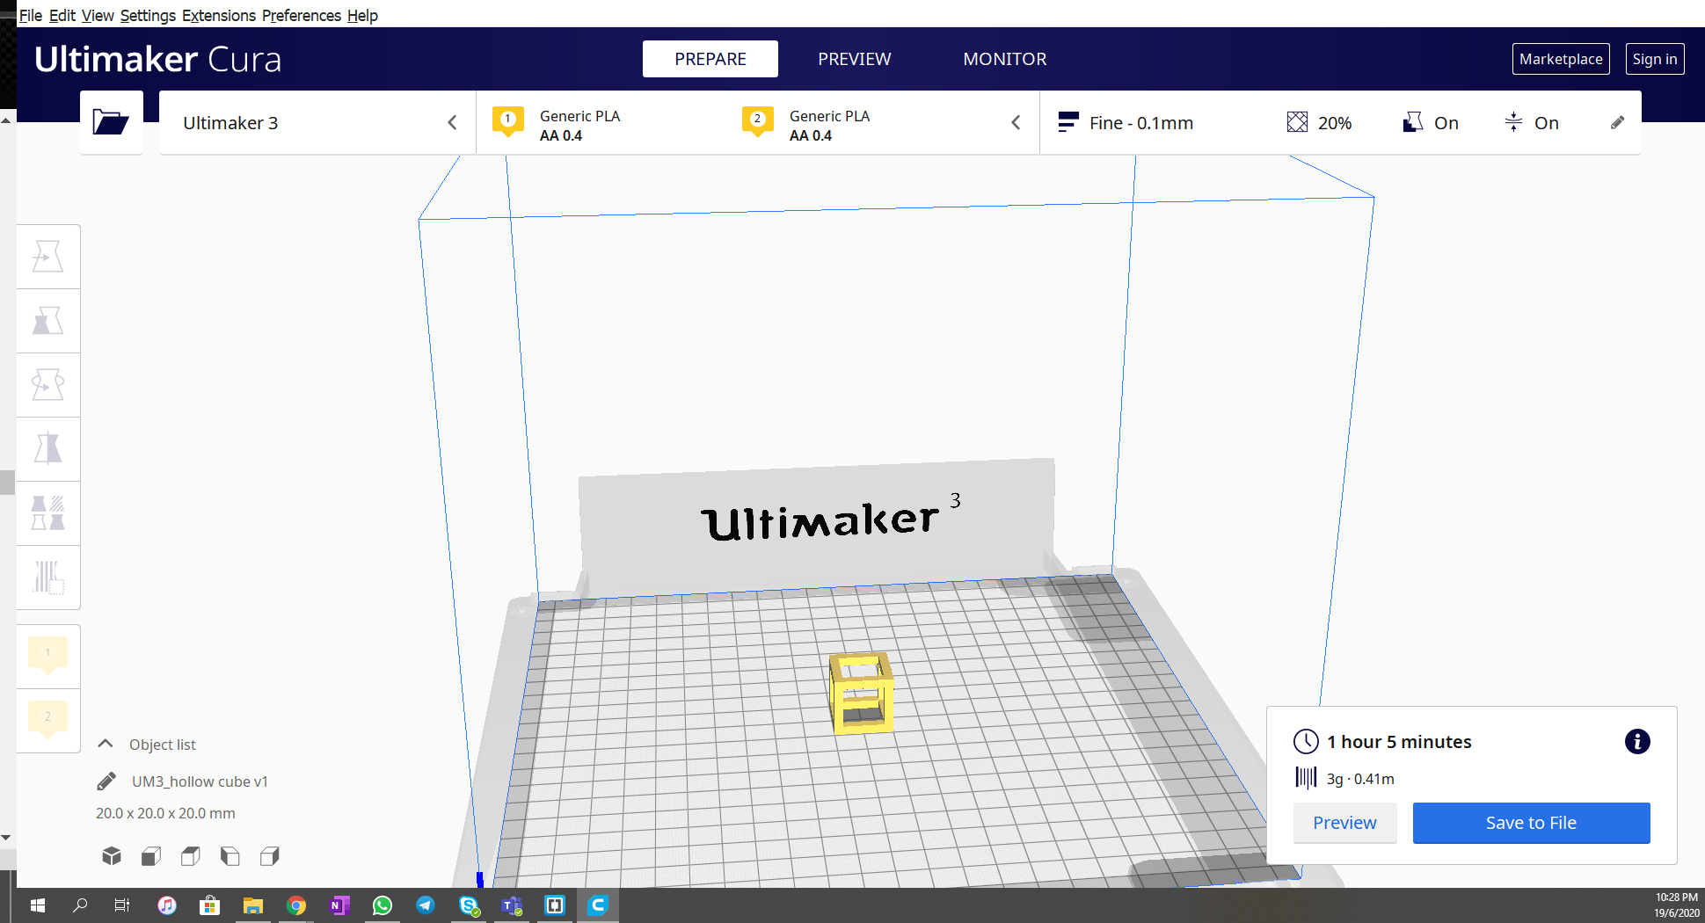Click the adhesion On indicator

pos(1532,123)
